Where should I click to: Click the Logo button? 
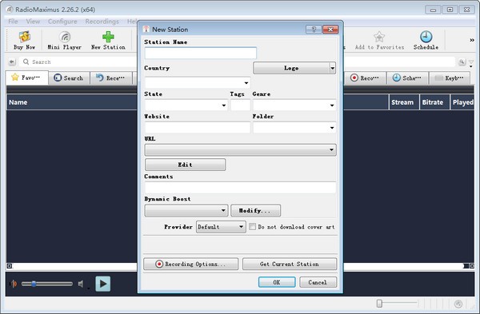point(291,68)
